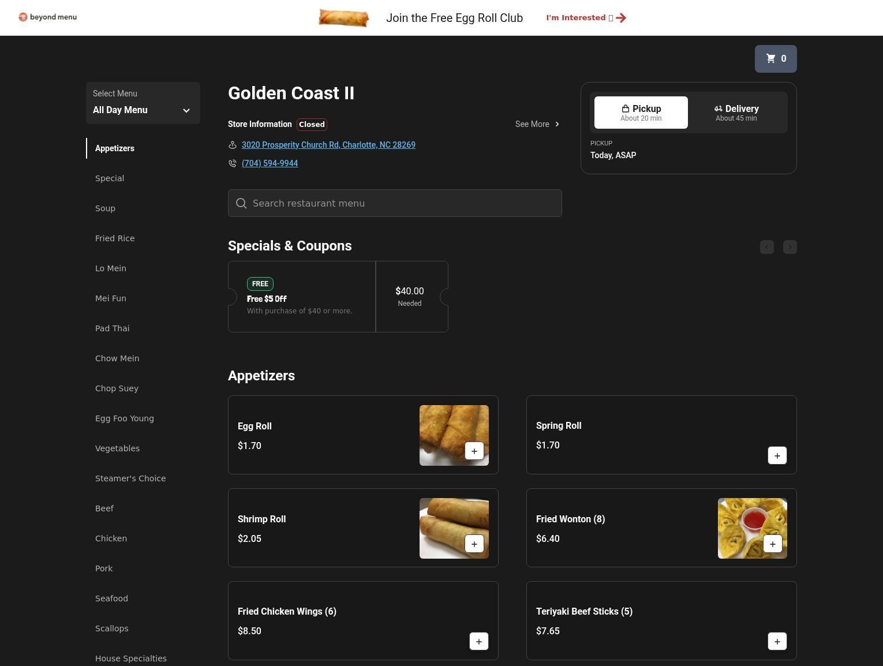Click the Search restaurant menu field
This screenshot has height=666, width=883.
coord(395,203)
